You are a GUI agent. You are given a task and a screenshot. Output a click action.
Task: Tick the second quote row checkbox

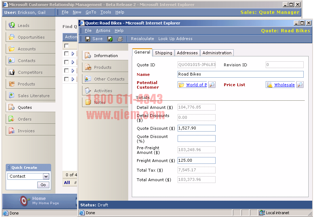click(x=66, y=62)
